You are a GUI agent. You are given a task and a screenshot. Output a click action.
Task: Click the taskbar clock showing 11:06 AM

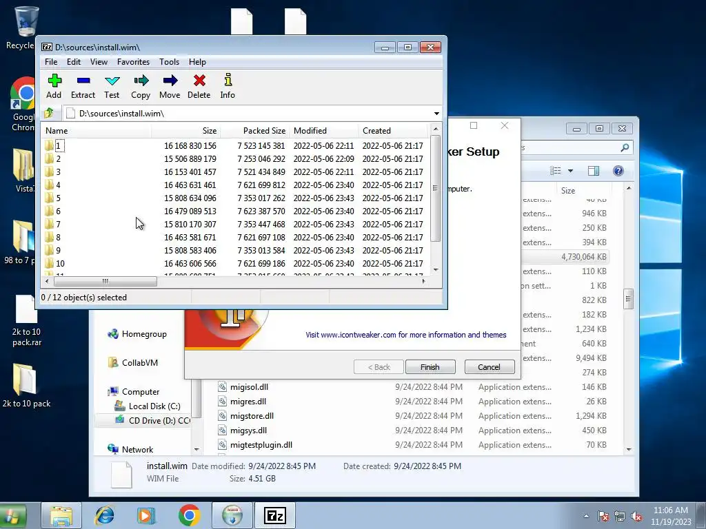coord(670,516)
